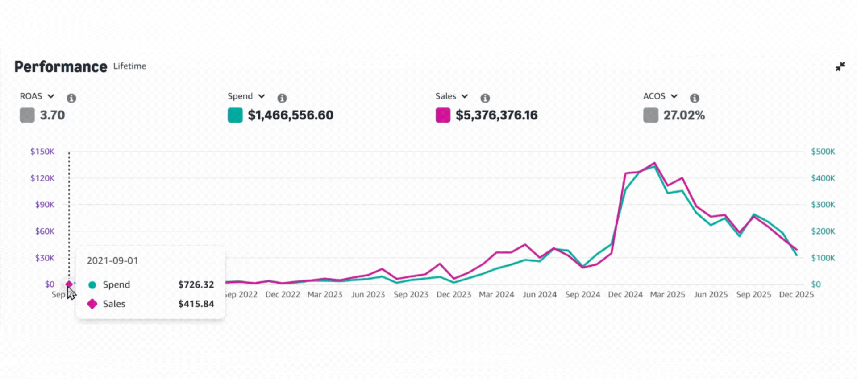This screenshot has height=379, width=857.
Task: Toggle the magenta Sales series swatch
Action: [443, 115]
